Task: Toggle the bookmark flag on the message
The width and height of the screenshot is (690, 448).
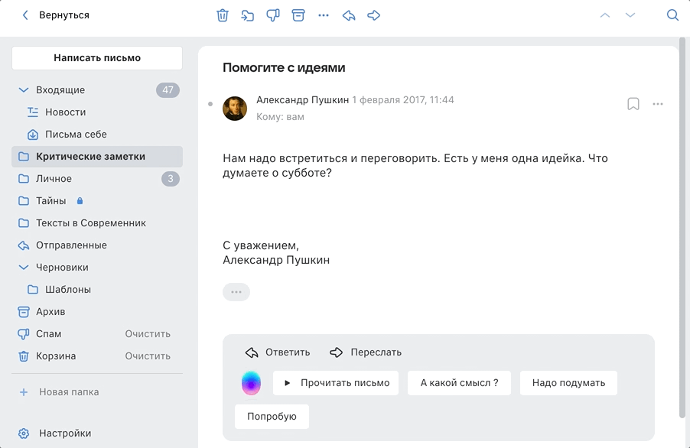Action: tap(633, 104)
